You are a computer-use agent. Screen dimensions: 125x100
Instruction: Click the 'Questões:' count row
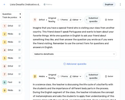[x=11, y=14]
